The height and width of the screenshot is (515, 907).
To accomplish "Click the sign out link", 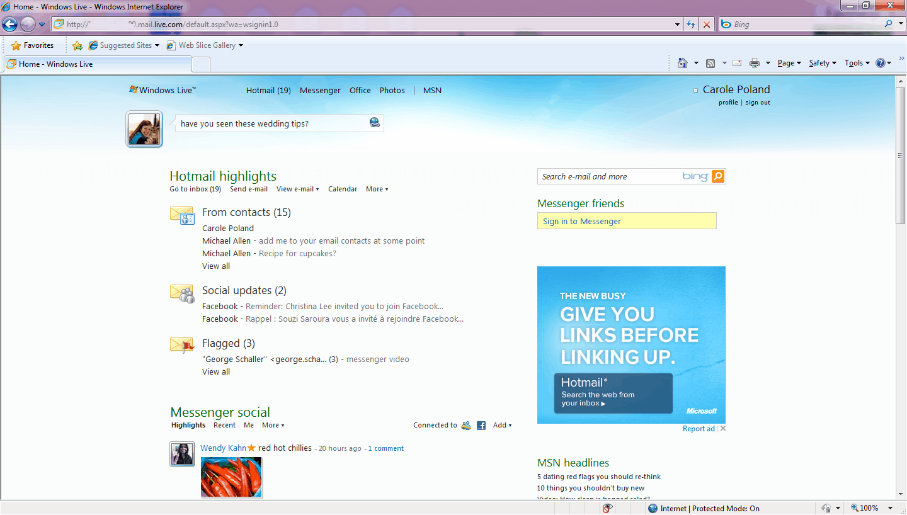I will [758, 103].
